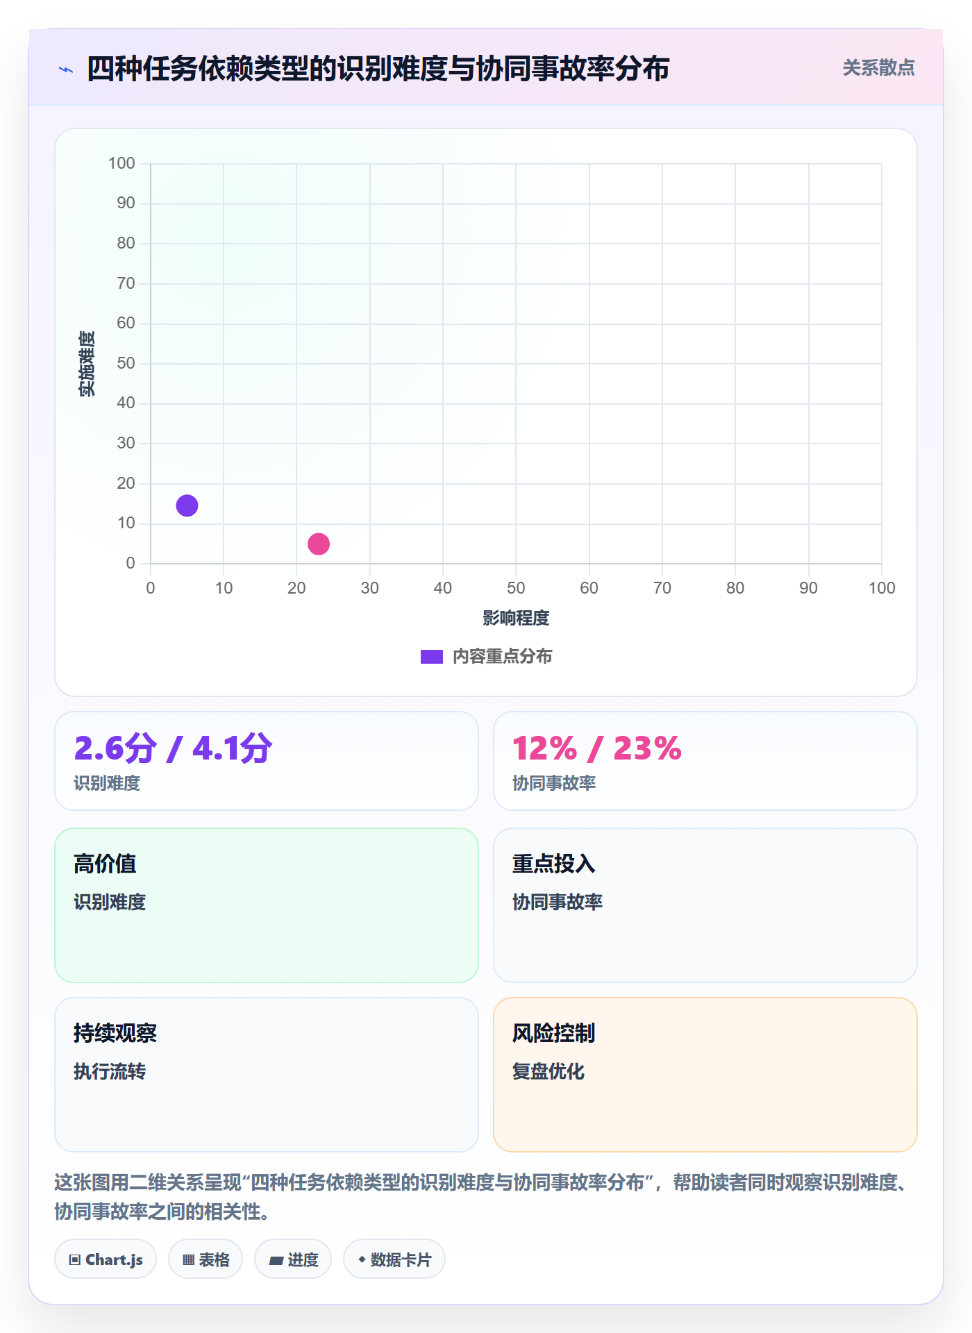The image size is (972, 1333).
Task: Select the 12% / 23% value
Action: pos(597,748)
